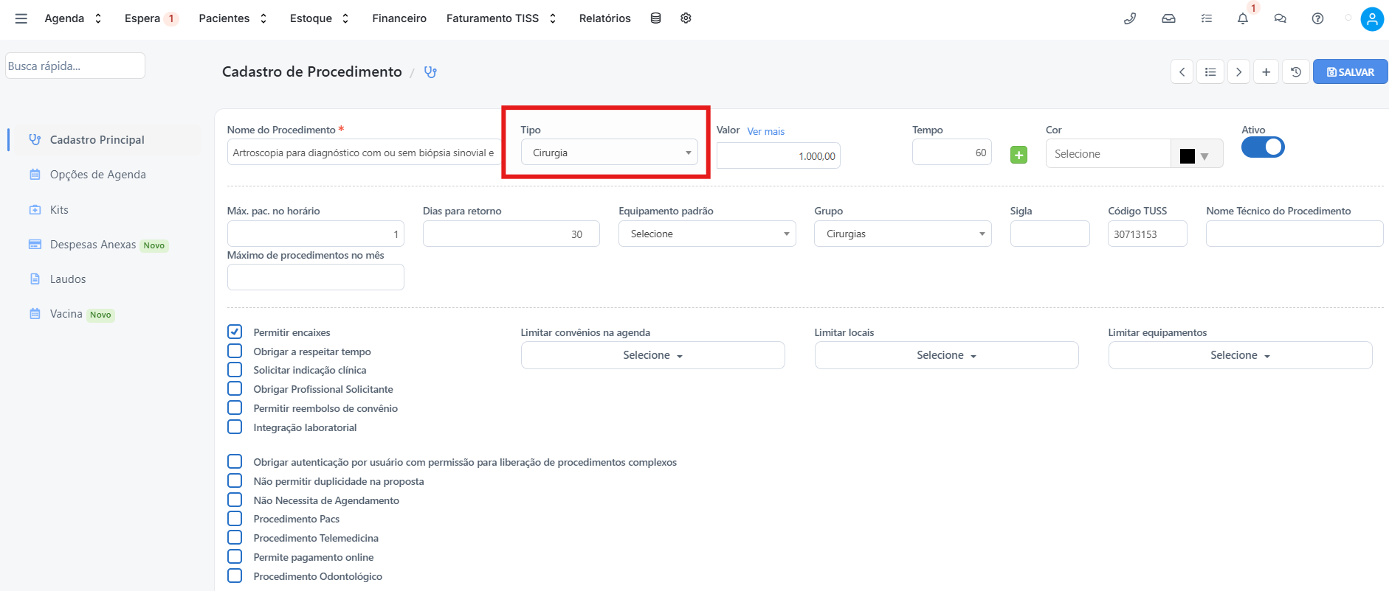Open the task checklist icon

tap(1207, 18)
